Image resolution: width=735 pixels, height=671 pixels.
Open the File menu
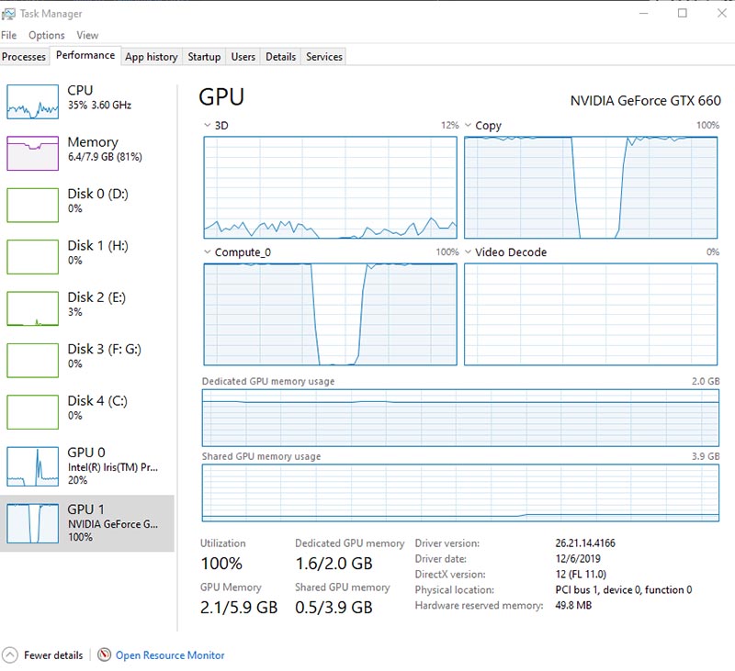[x=9, y=35]
